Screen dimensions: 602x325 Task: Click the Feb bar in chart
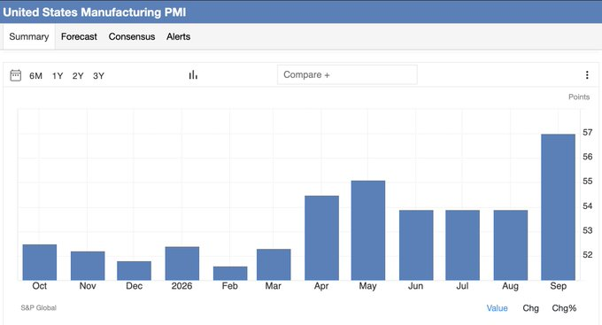tap(230, 273)
